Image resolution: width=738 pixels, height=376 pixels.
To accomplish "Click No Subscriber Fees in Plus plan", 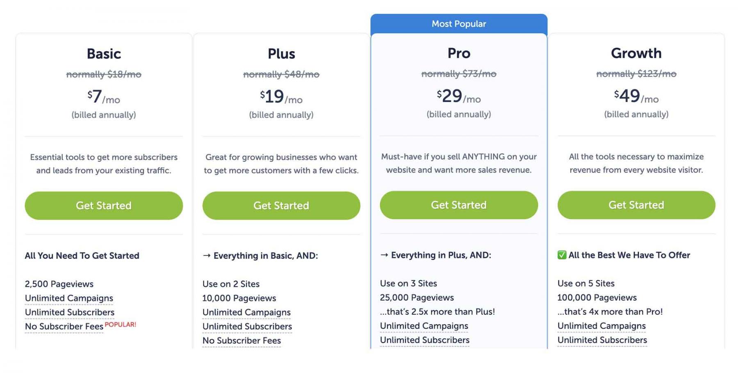I will point(241,341).
